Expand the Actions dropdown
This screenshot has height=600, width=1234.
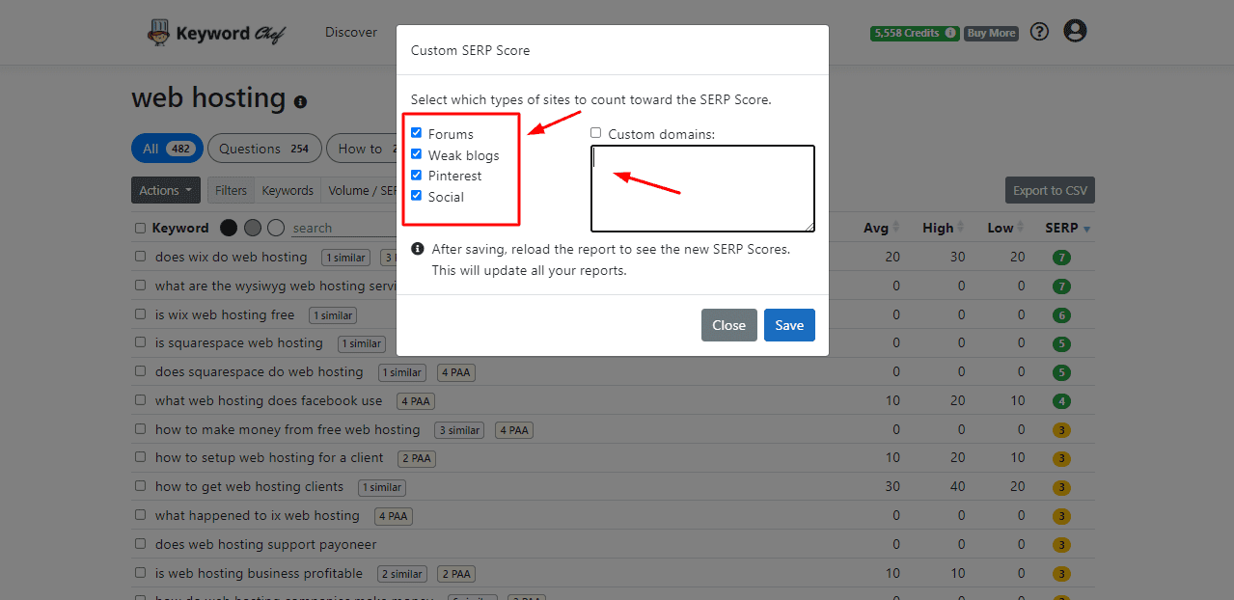coord(166,190)
